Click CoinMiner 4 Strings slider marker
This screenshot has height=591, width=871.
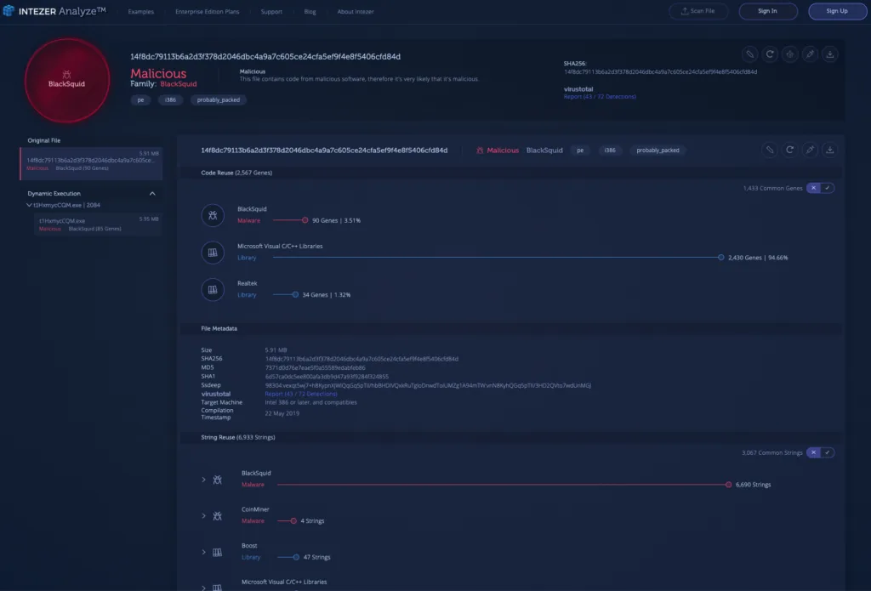click(293, 521)
